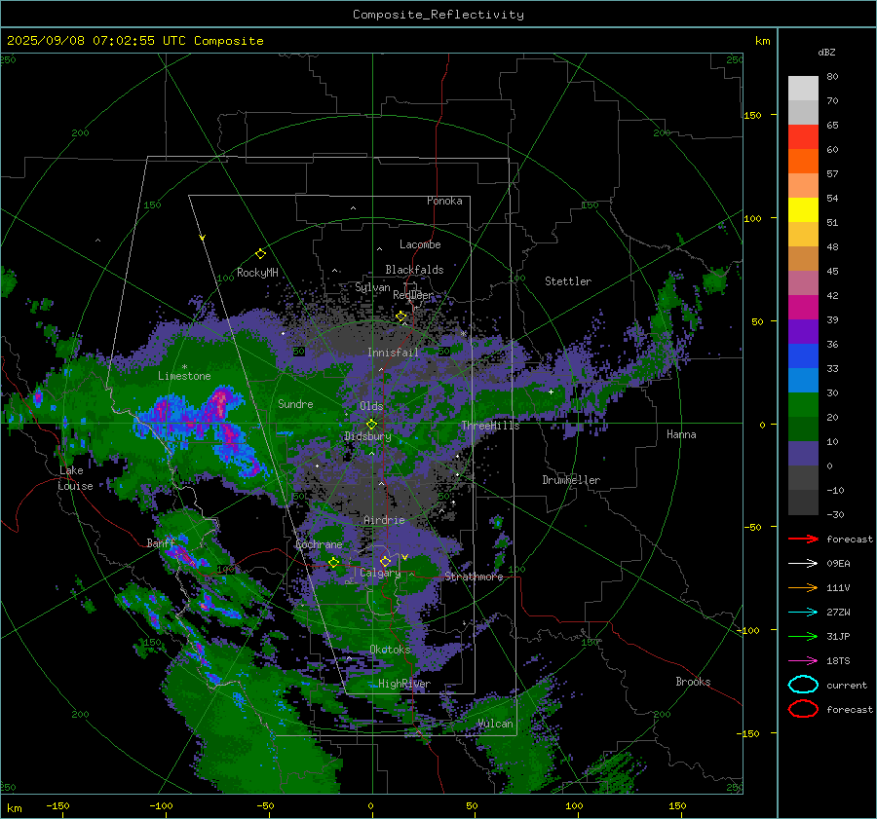Screen dimensions: 877x819
Task: Select the red 65-60 dBZ swatch
Action: [x=803, y=137]
